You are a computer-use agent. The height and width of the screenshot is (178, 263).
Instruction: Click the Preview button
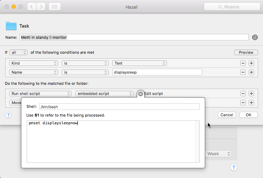click(x=246, y=52)
